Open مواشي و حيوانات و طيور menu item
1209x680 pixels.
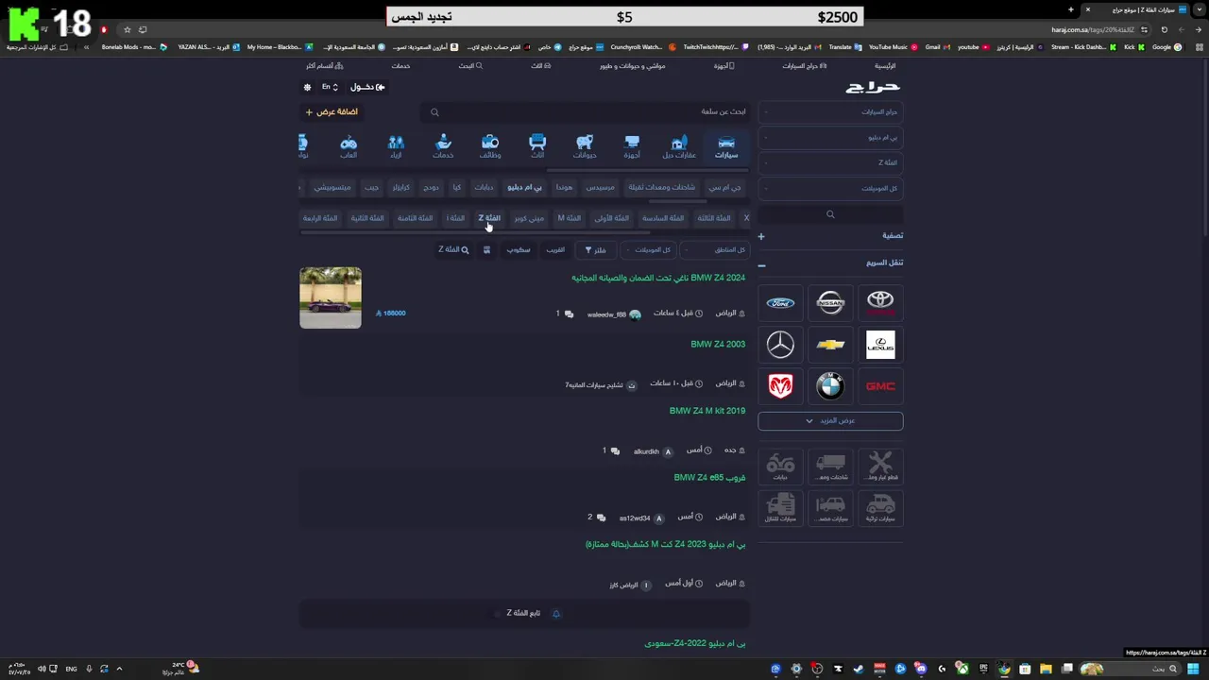pyautogui.click(x=632, y=66)
